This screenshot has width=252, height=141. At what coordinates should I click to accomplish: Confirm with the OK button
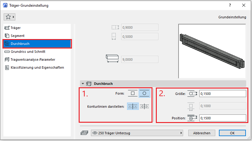(x=232, y=133)
